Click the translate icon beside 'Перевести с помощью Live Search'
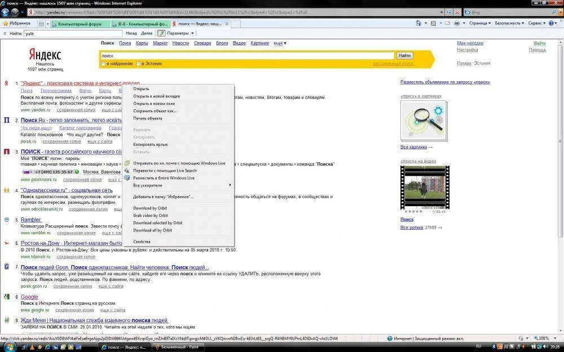 point(127,171)
